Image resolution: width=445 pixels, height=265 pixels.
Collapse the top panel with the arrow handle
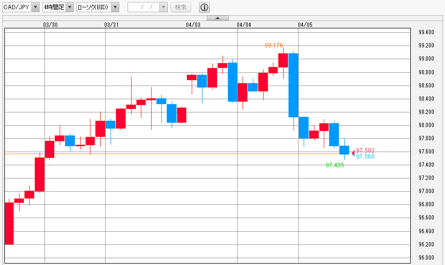(x=218, y=18)
